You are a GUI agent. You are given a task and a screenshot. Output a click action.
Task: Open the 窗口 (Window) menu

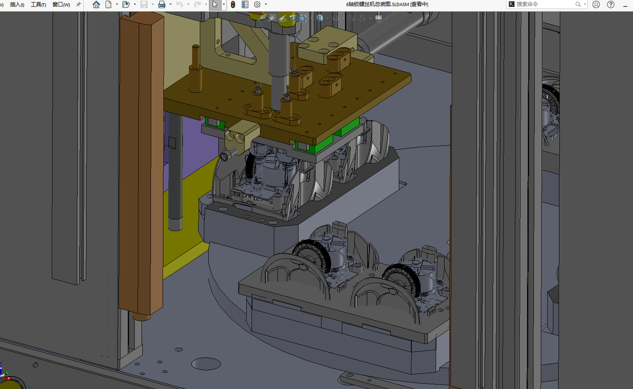point(61,4)
